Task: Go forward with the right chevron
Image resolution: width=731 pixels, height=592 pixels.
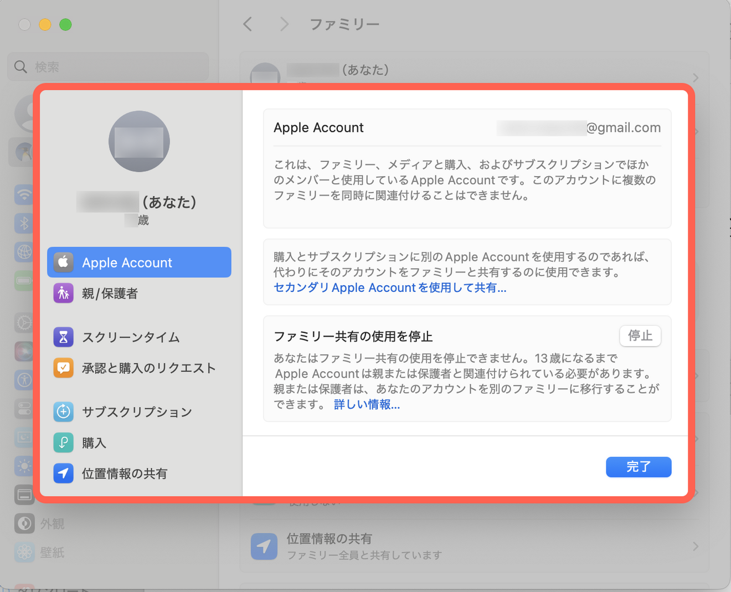Action: 284,24
